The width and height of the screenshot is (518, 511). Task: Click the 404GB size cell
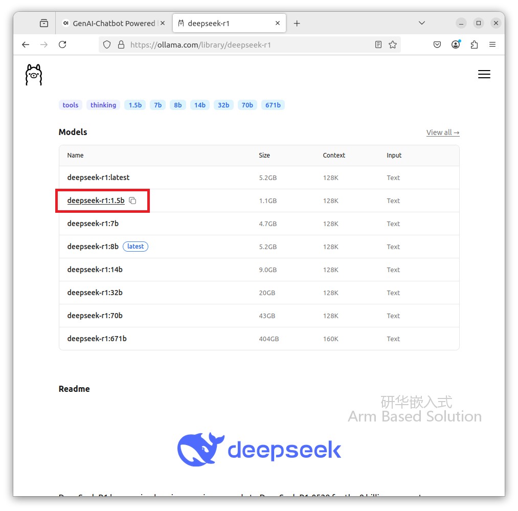coord(269,339)
